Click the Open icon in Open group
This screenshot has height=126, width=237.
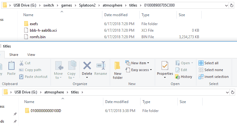pyautogui.click(x=177, y=63)
